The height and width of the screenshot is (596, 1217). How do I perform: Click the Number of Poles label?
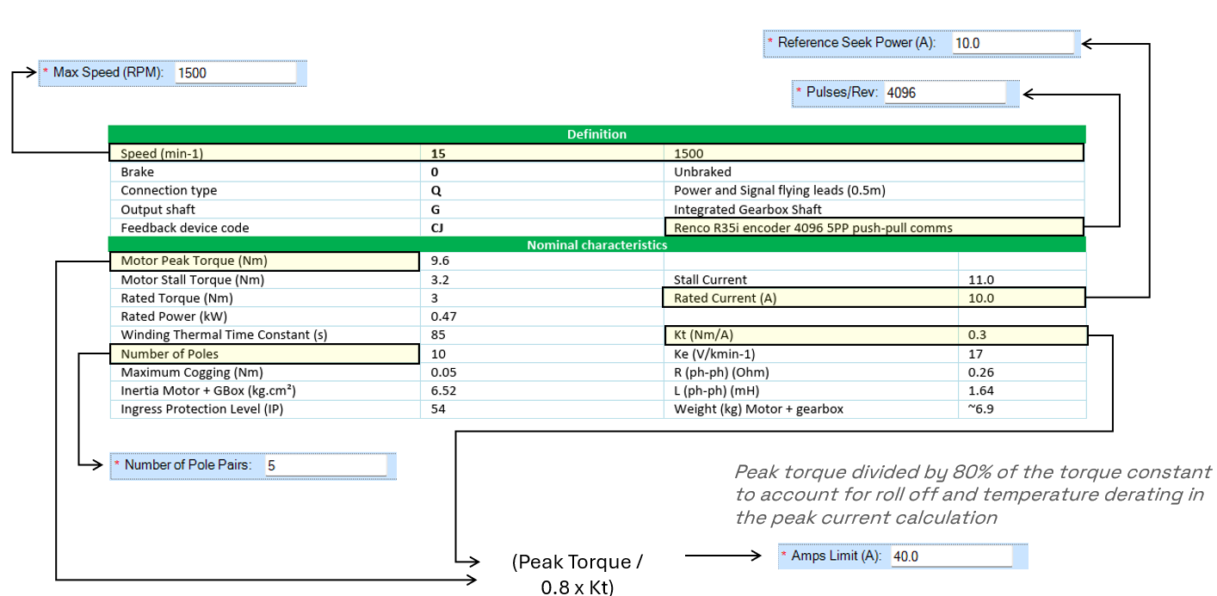click(x=170, y=353)
